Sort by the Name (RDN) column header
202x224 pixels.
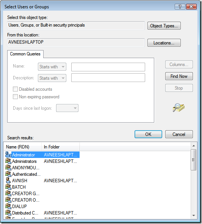pos(23,147)
